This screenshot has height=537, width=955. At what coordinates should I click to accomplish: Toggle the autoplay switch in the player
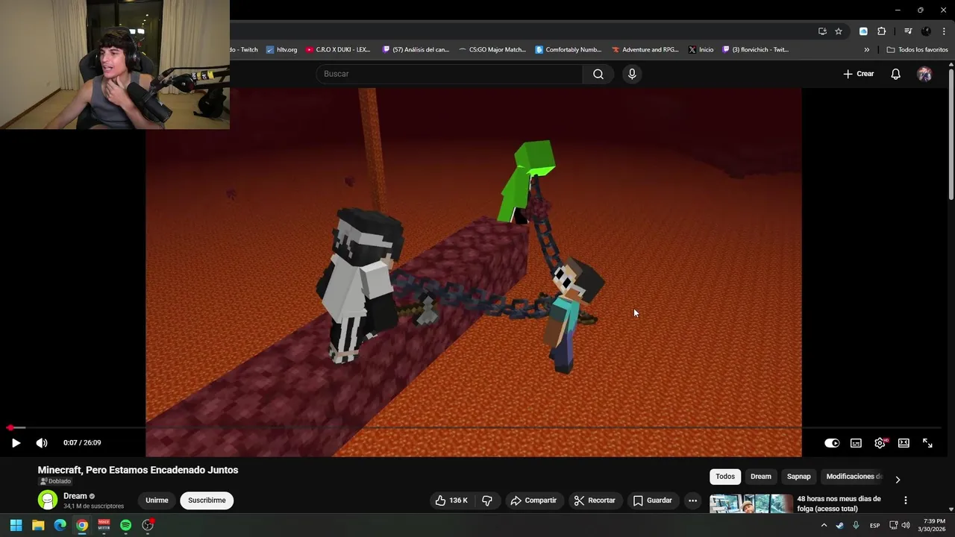point(832,443)
